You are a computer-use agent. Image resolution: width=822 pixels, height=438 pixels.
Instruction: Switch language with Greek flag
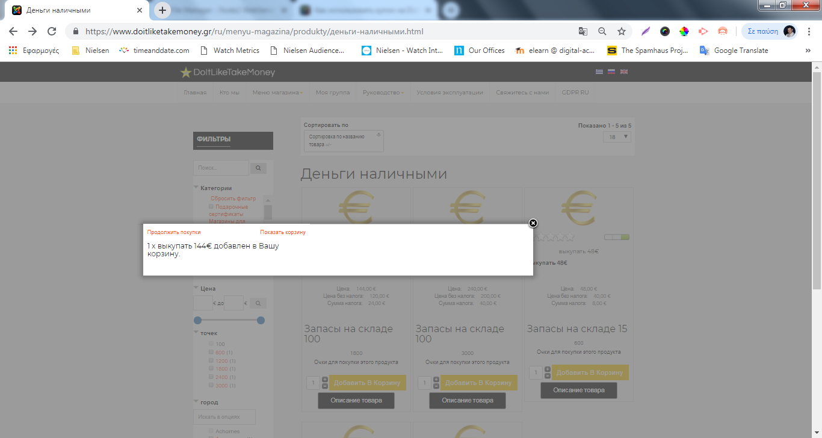[x=599, y=72]
